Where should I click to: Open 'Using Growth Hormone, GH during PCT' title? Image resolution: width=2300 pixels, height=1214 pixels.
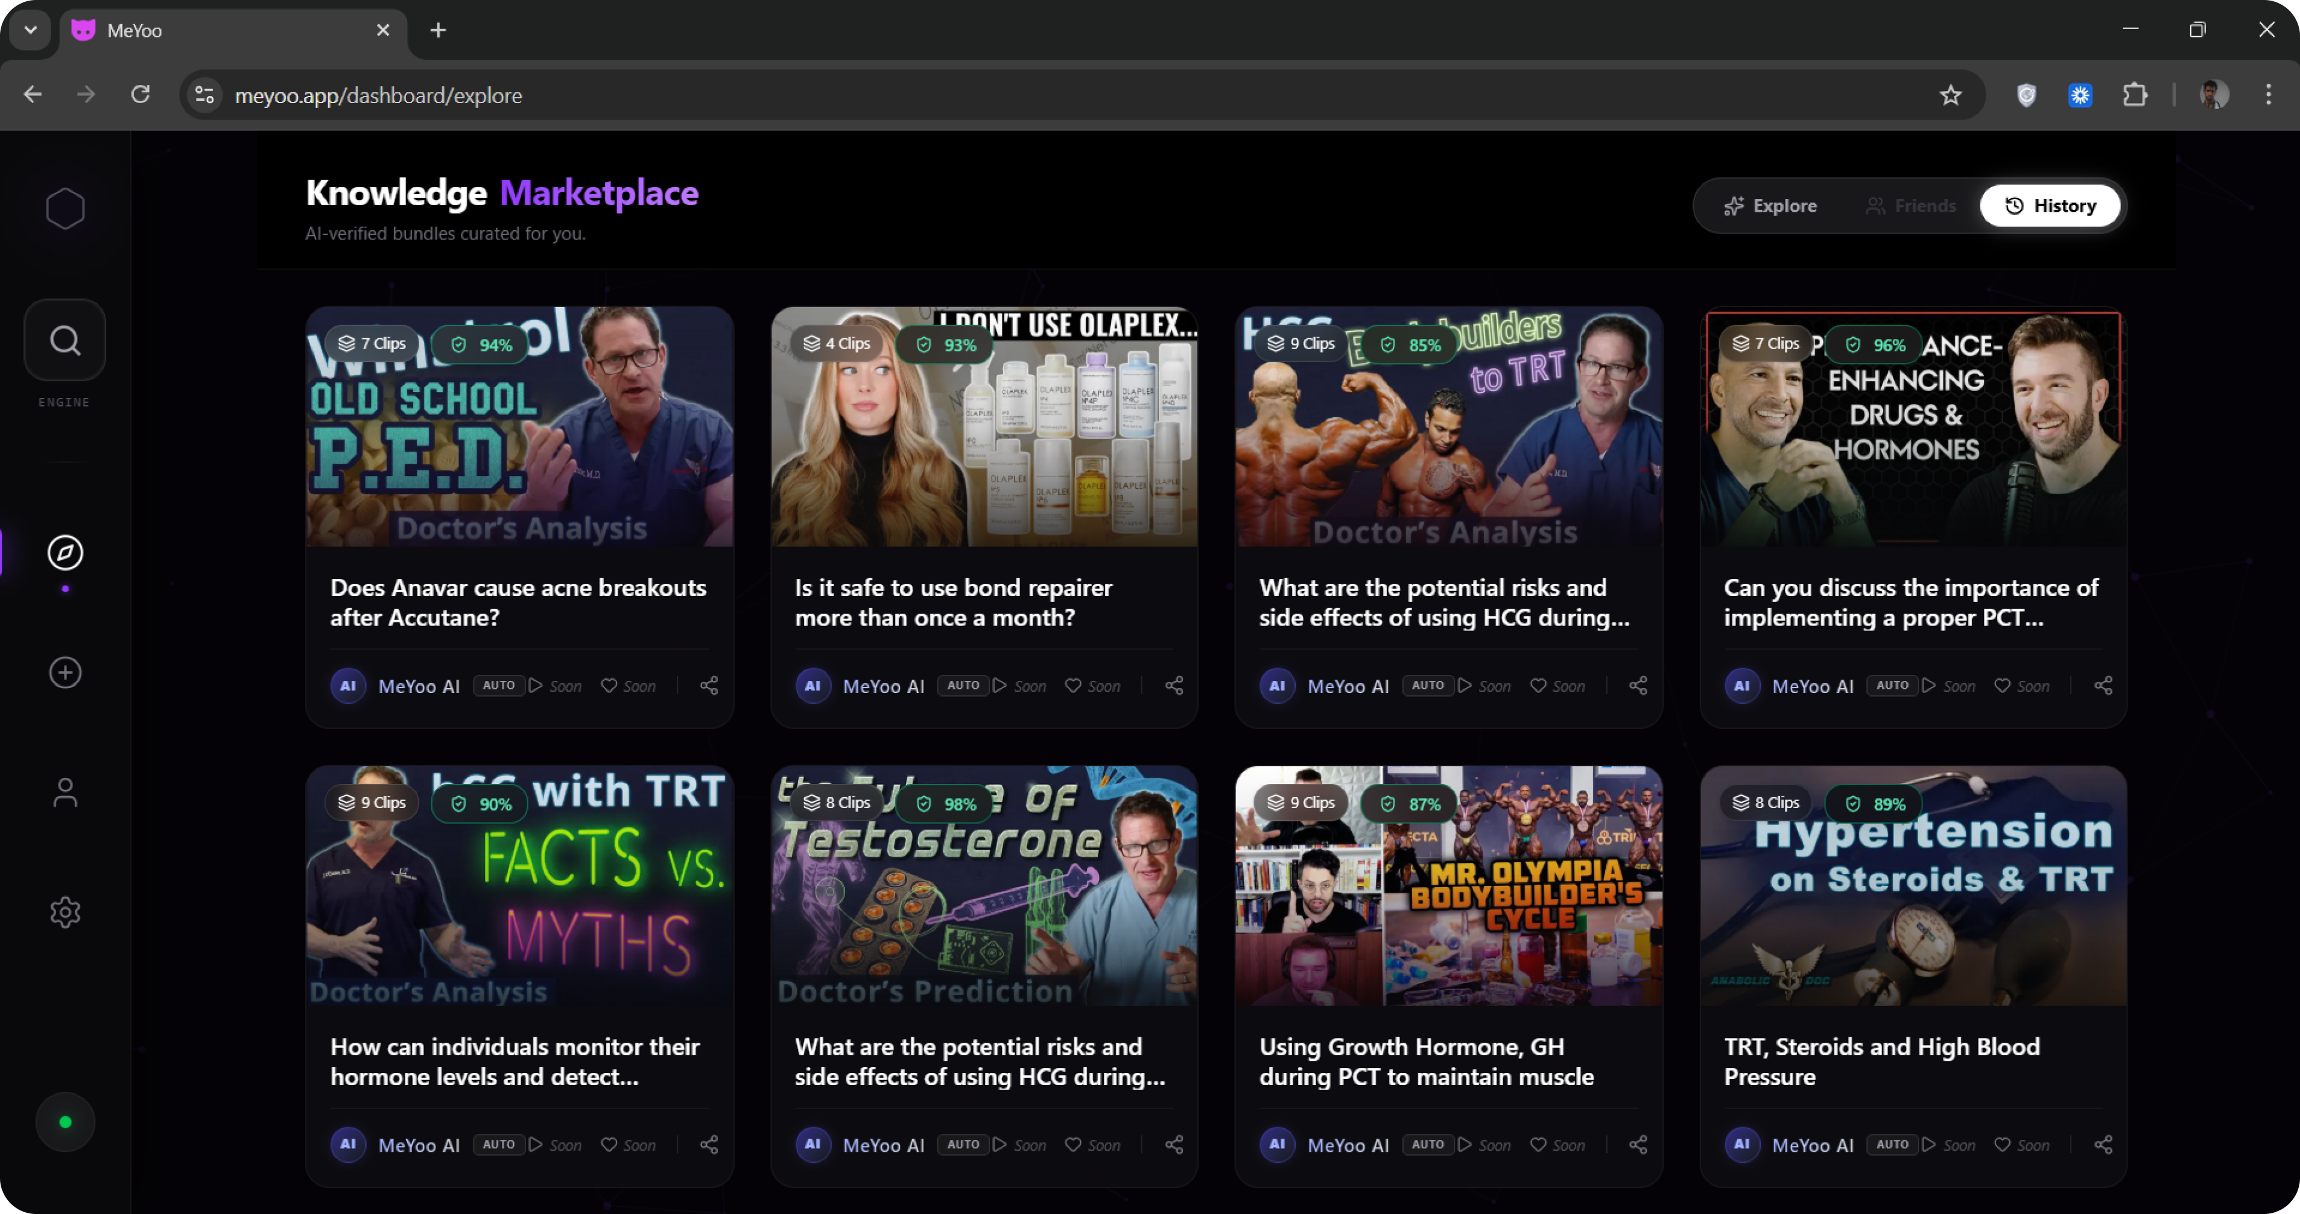(x=1426, y=1060)
